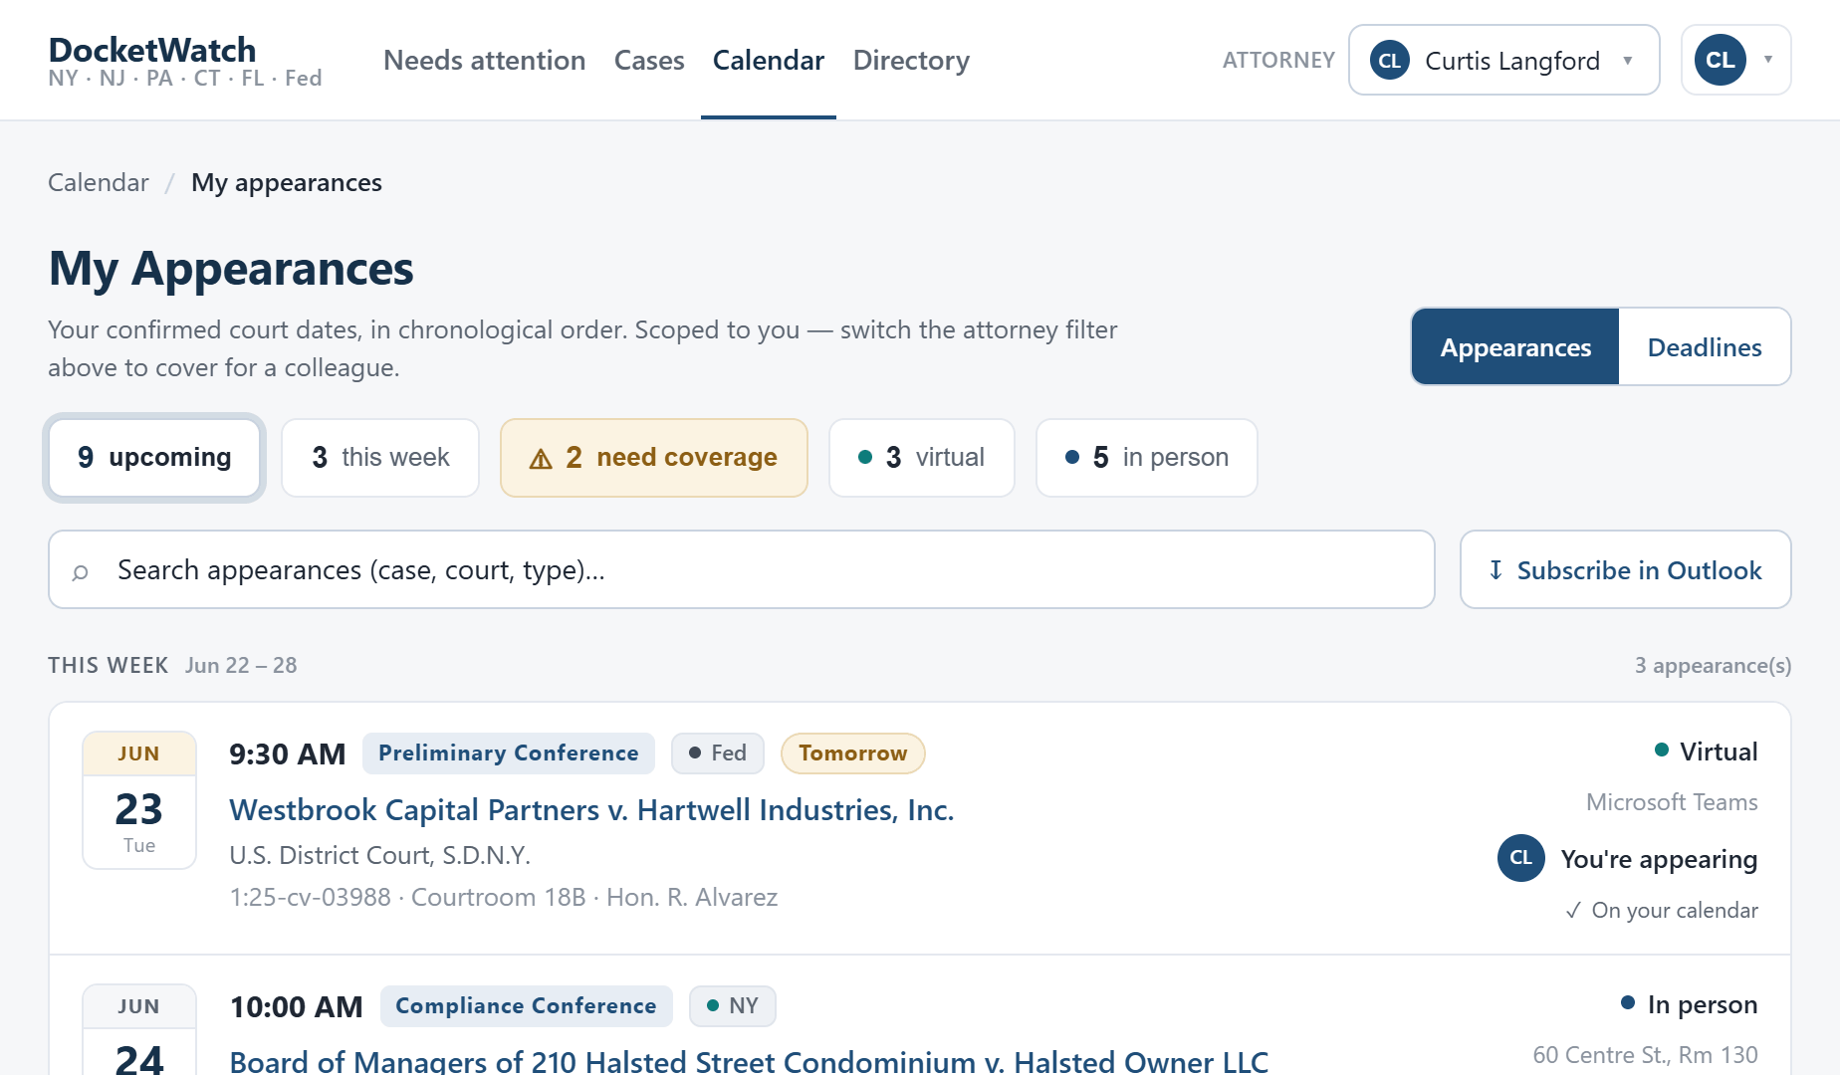
Task: Click CL avatar beside You're appearing
Action: click(x=1521, y=858)
